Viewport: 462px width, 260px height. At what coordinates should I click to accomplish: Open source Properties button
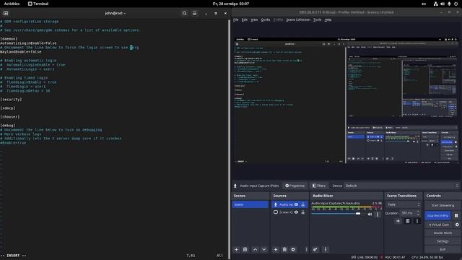pos(295,186)
